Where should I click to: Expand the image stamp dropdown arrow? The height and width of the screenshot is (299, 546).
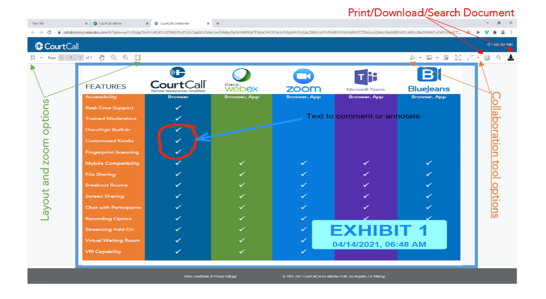tap(437, 58)
